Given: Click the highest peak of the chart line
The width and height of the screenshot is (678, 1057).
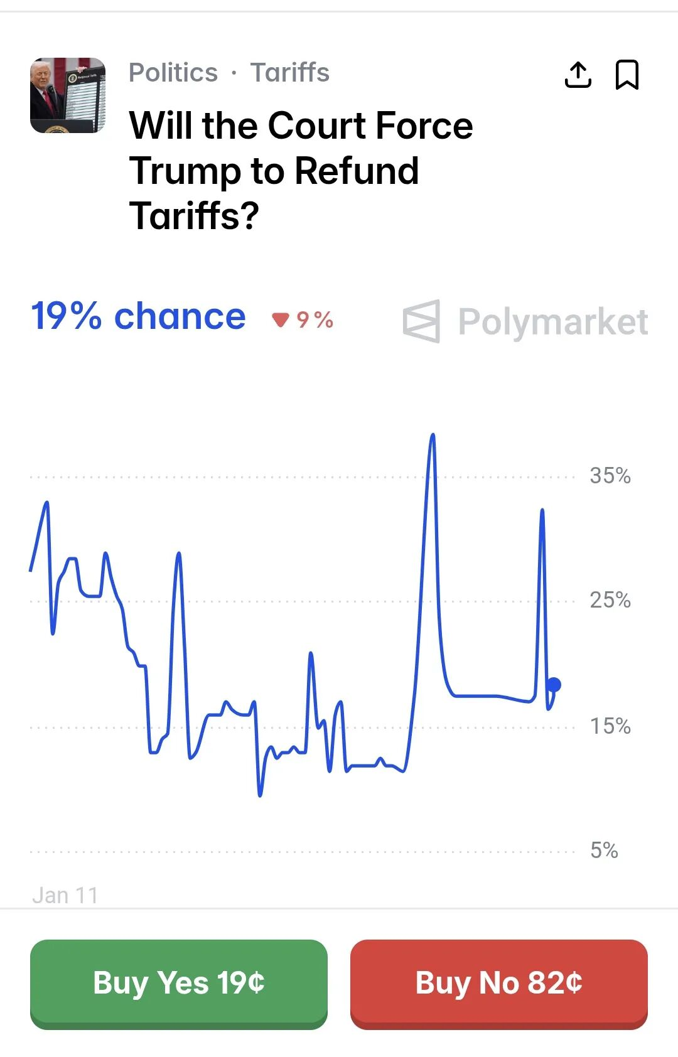Looking at the screenshot, I should coord(433,435).
